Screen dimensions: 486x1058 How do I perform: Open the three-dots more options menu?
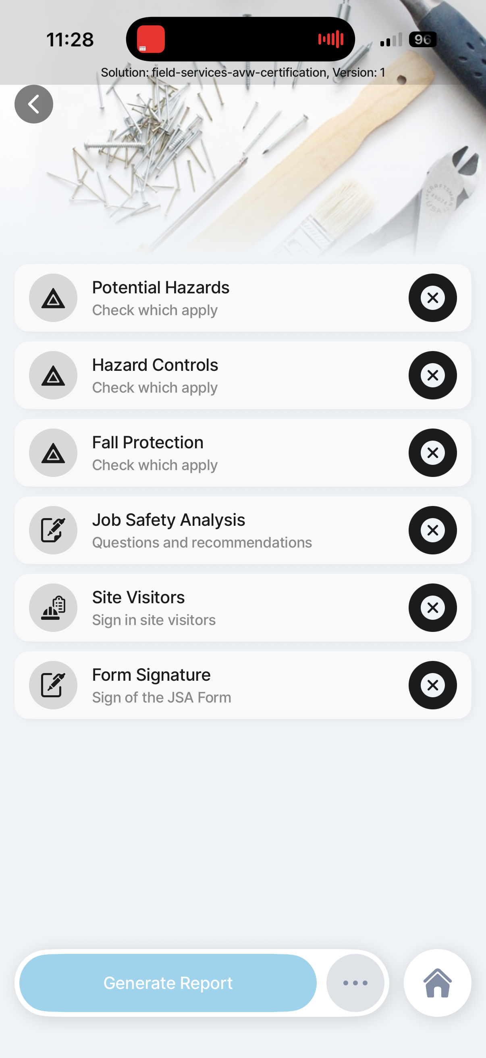click(355, 983)
